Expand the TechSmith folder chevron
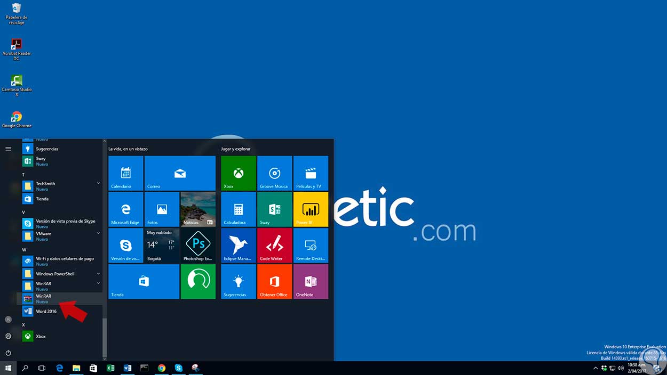667x375 pixels. [98, 183]
